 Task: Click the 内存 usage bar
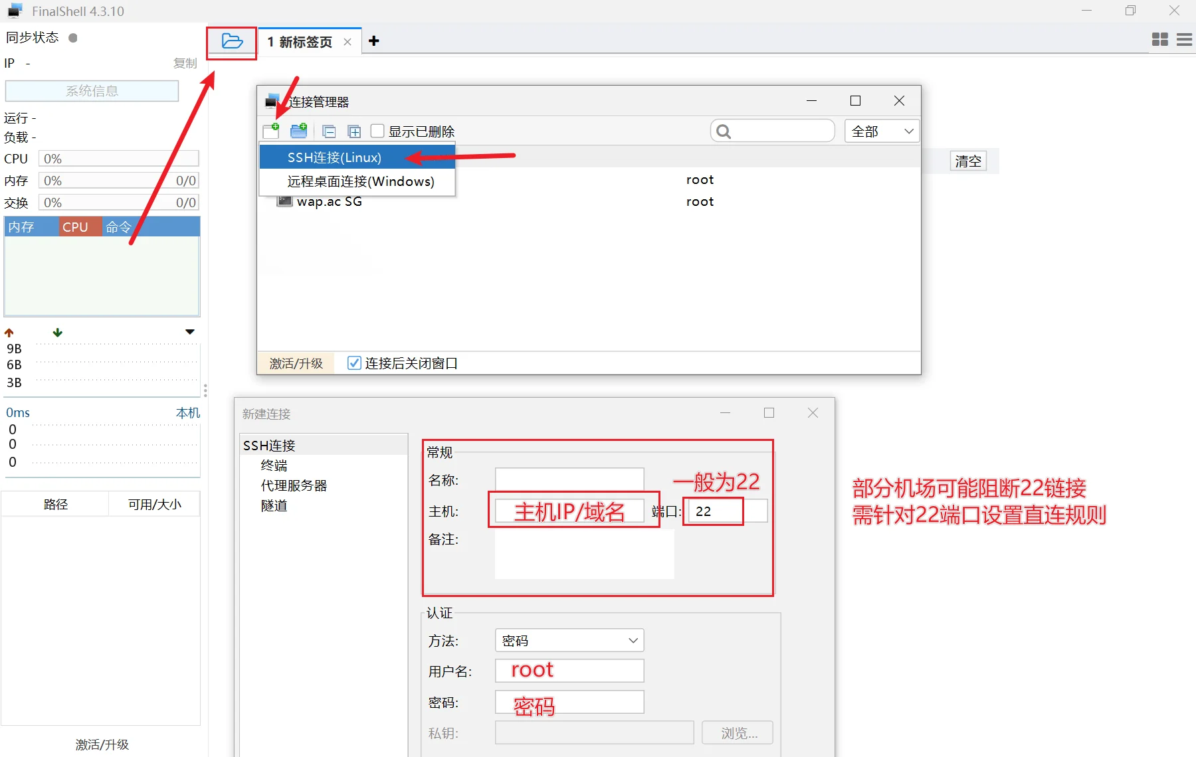tap(119, 181)
